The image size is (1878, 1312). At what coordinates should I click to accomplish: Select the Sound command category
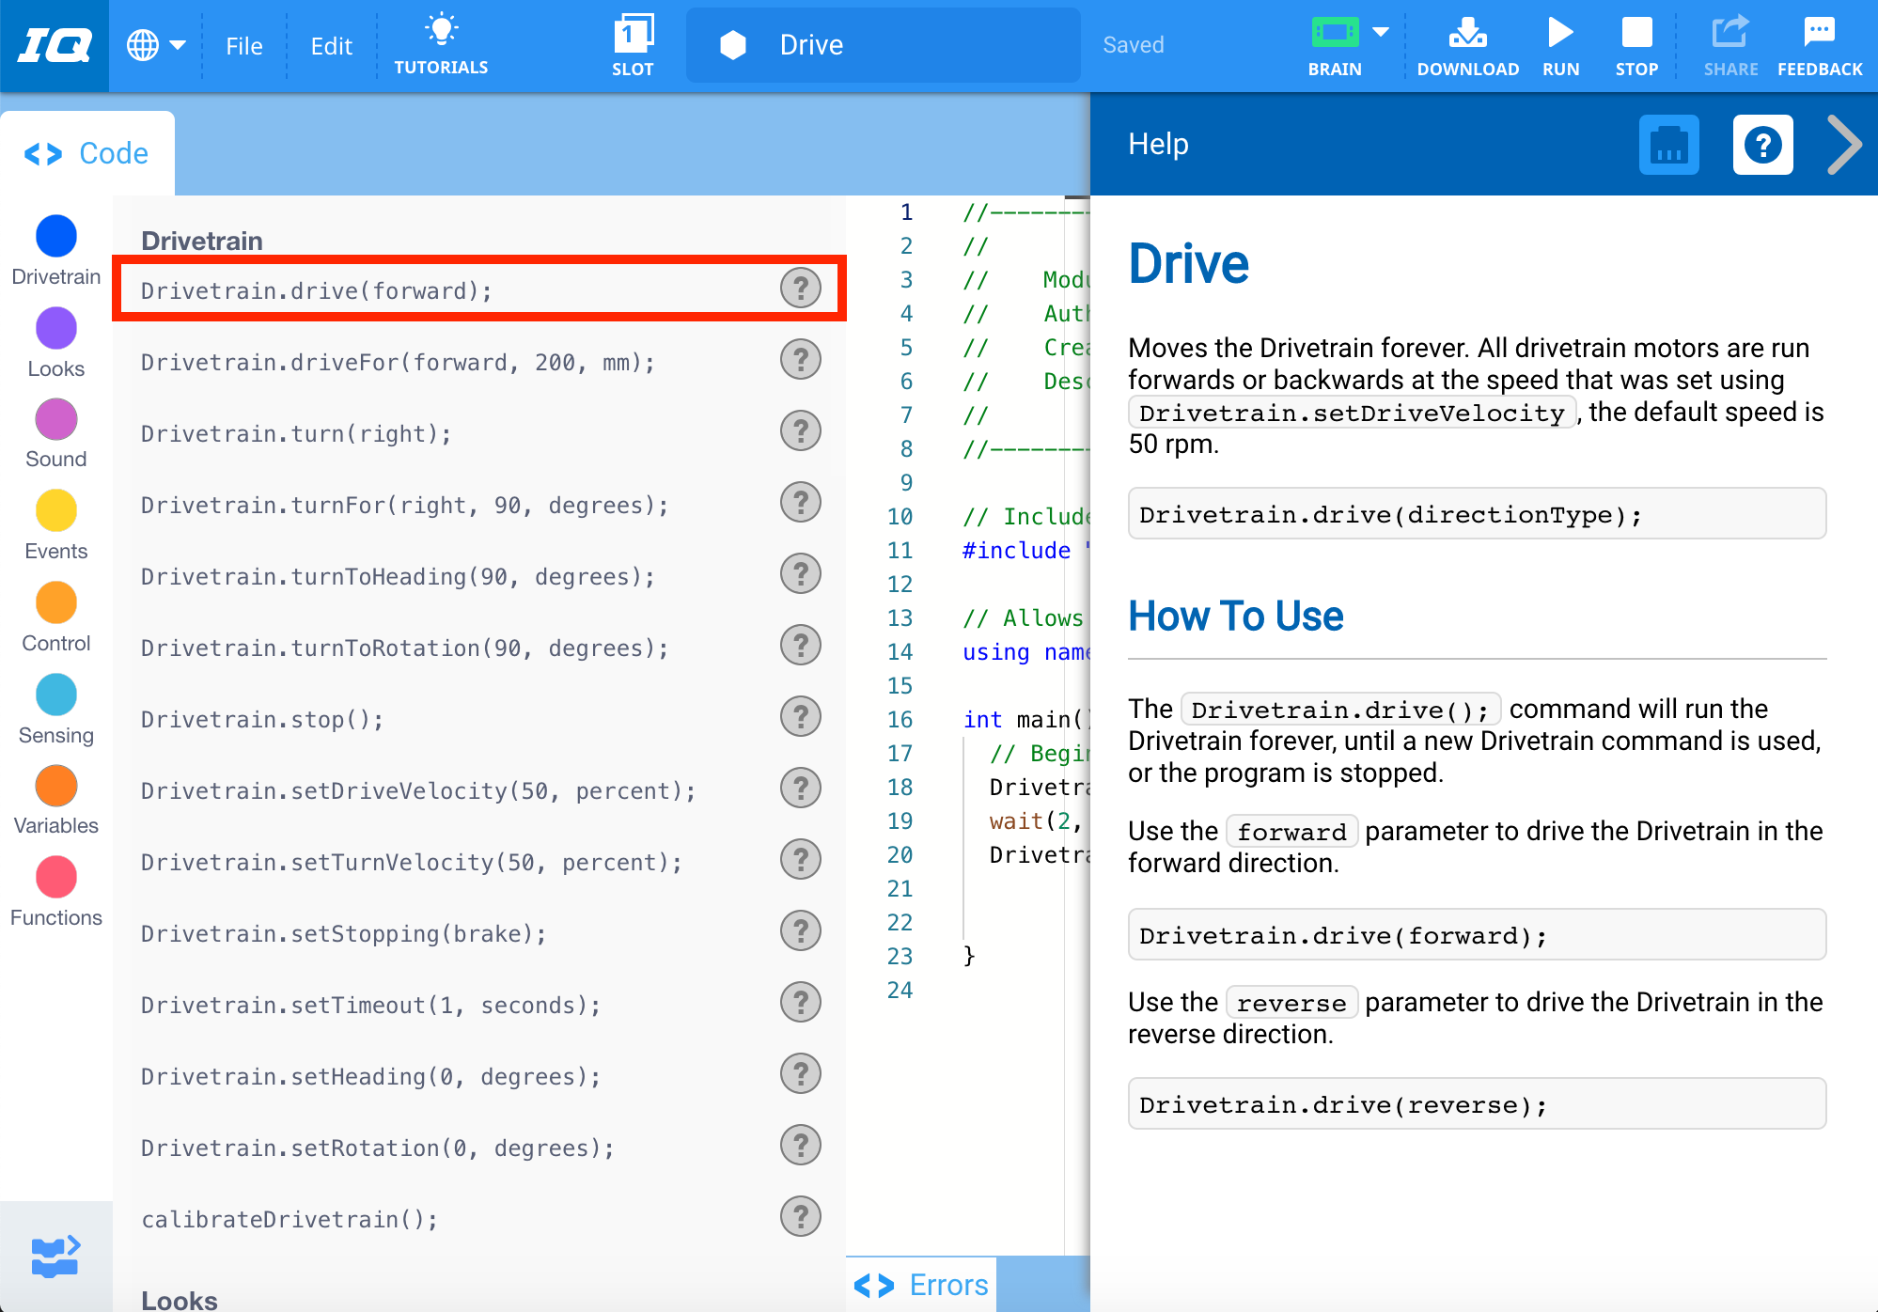click(55, 420)
